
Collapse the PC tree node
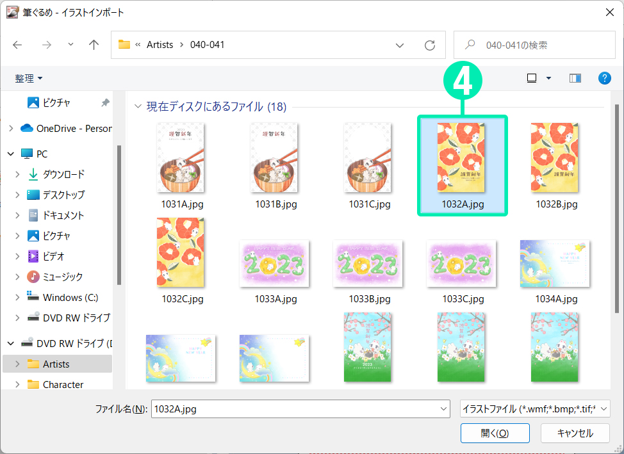point(11,154)
